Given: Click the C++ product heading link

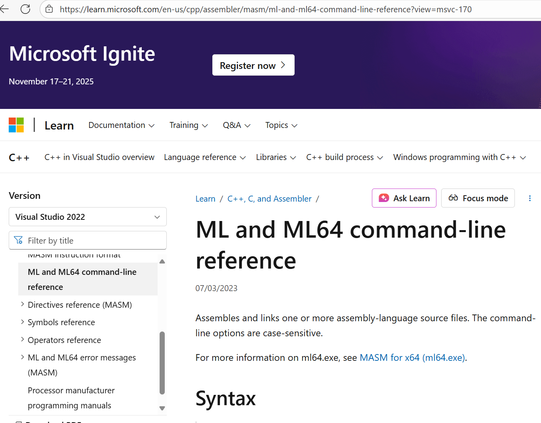Looking at the screenshot, I should (x=19, y=158).
